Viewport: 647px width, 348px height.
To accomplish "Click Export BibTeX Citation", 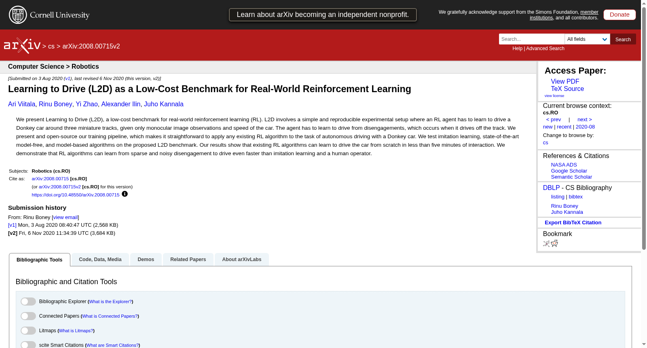I will tap(573, 223).
